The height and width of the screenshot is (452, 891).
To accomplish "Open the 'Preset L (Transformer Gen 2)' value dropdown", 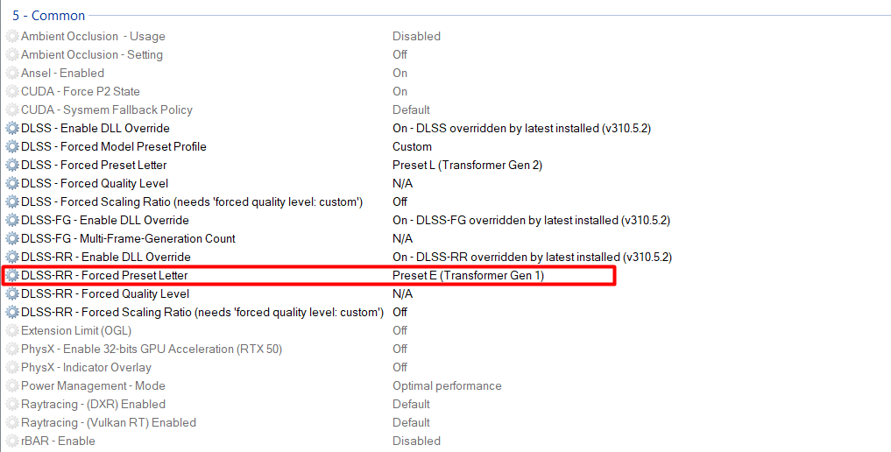I will pos(469,166).
